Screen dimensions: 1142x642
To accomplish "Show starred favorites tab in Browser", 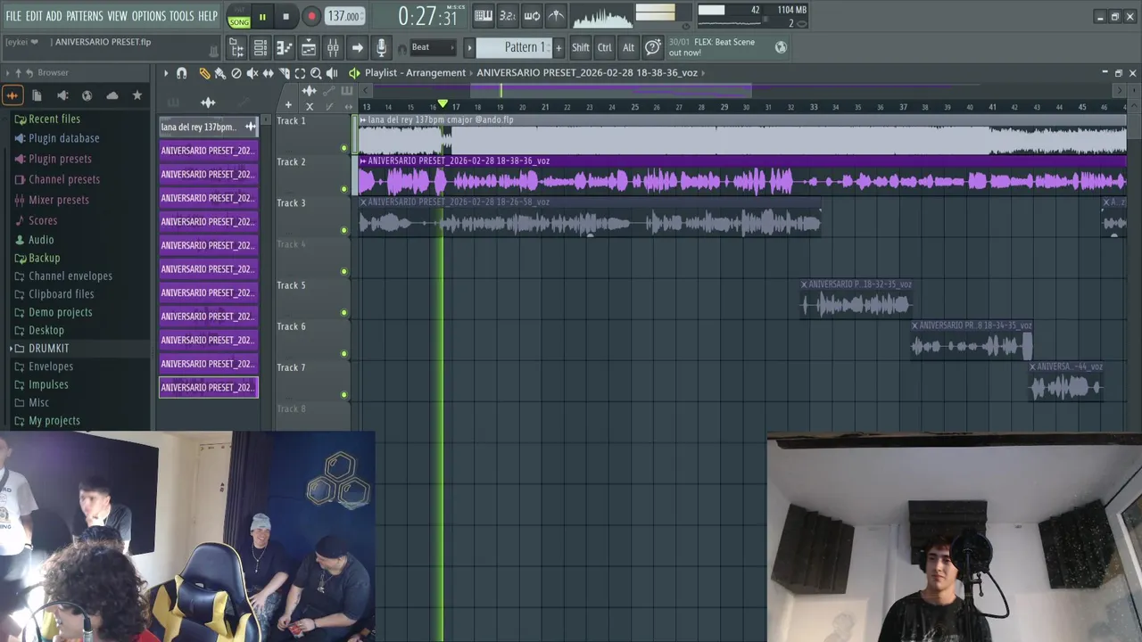I will point(137,95).
